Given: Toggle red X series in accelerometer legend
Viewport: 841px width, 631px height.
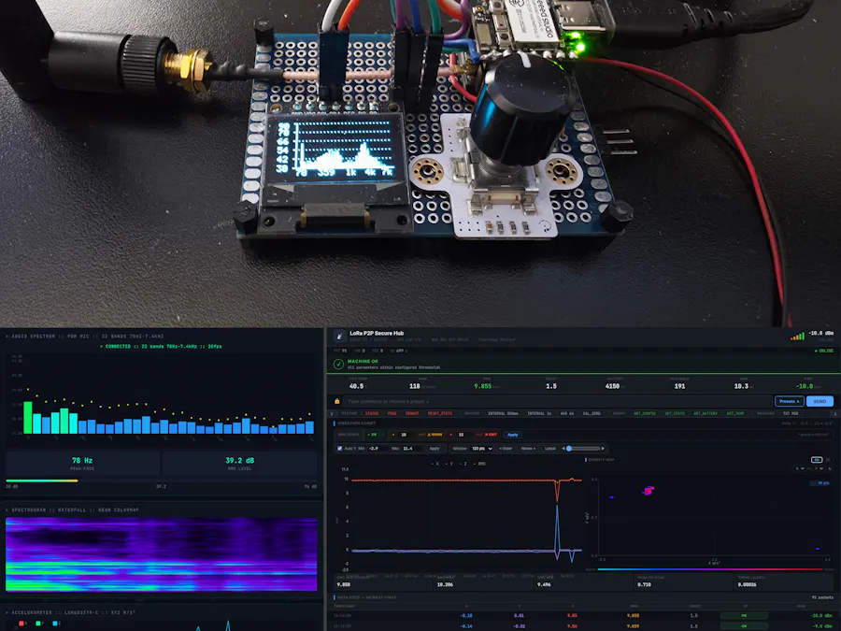Looking at the screenshot, I should [x=22, y=624].
